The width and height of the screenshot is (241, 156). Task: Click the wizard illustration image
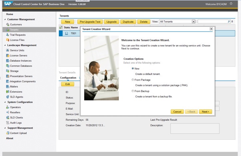tap(102, 68)
